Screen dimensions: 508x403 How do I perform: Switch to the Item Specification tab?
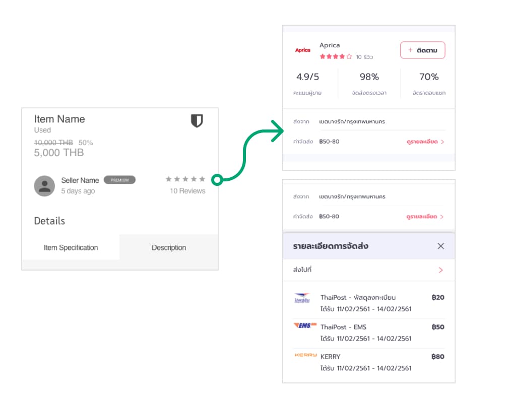(71, 247)
